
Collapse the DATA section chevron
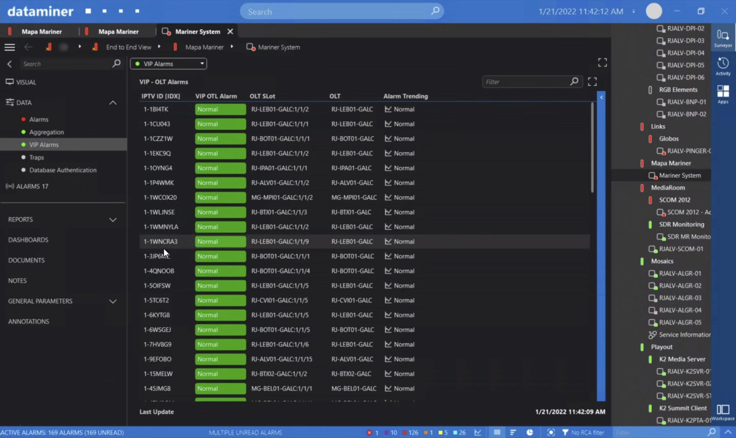(x=113, y=103)
